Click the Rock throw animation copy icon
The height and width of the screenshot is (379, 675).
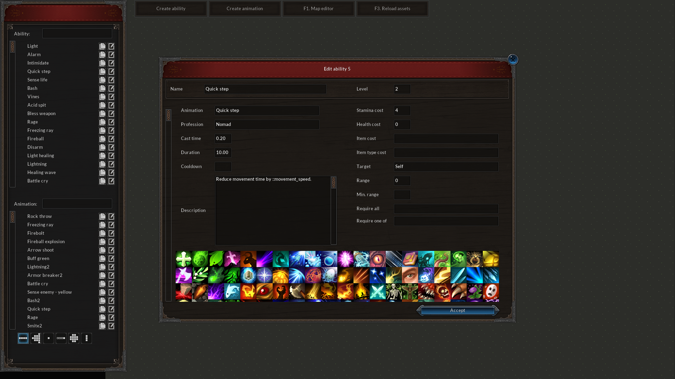pos(103,216)
